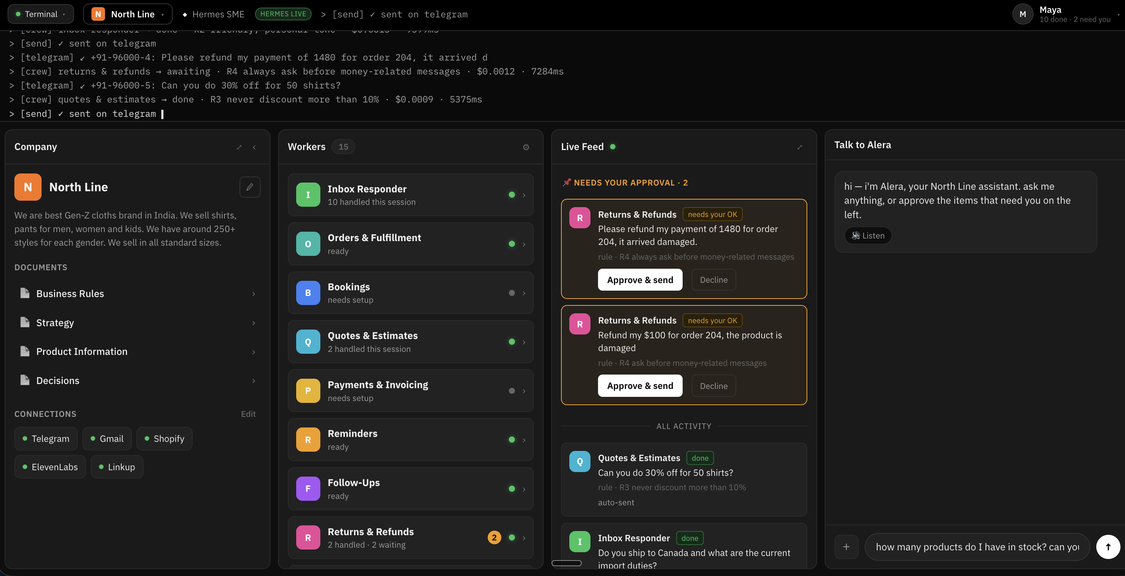Expand Reminders worker chevron
The width and height of the screenshot is (1125, 576).
pos(524,440)
